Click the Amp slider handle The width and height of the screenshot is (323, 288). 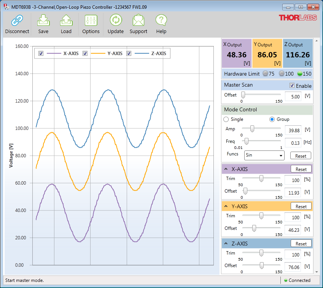pos(251,129)
